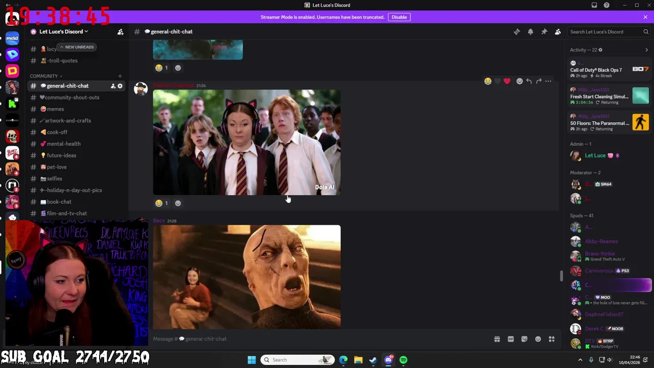Open Let Luce admin member profile
This screenshot has width=654, height=368.
coord(610,155)
